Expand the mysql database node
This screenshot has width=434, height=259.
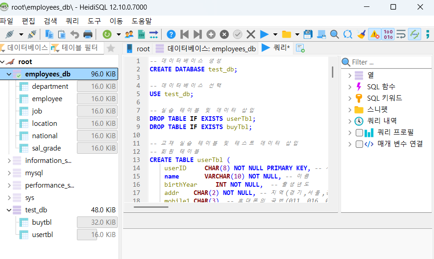click(x=9, y=173)
